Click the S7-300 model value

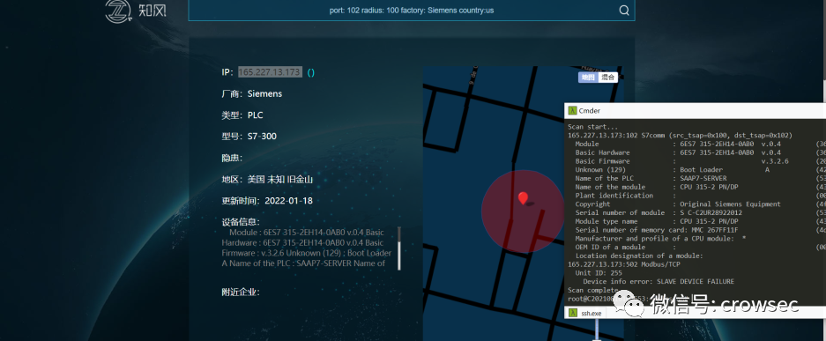tap(262, 137)
